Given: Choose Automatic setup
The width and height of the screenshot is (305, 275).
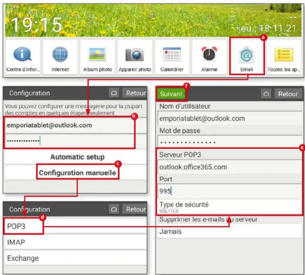Looking at the screenshot, I should coord(76,157).
